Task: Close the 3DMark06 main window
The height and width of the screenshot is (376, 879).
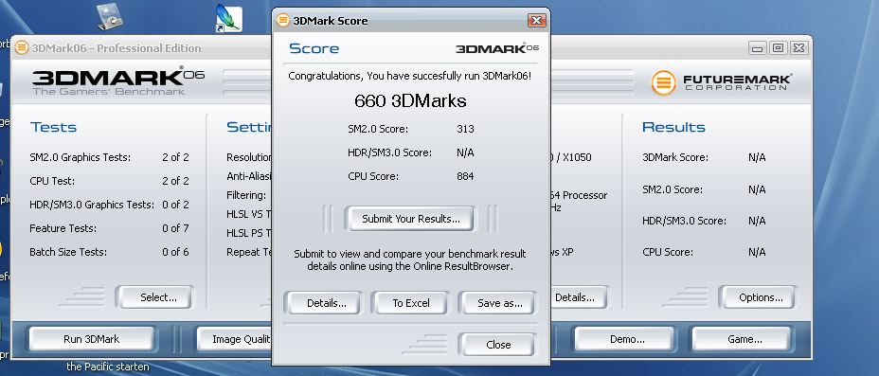Action: click(798, 48)
